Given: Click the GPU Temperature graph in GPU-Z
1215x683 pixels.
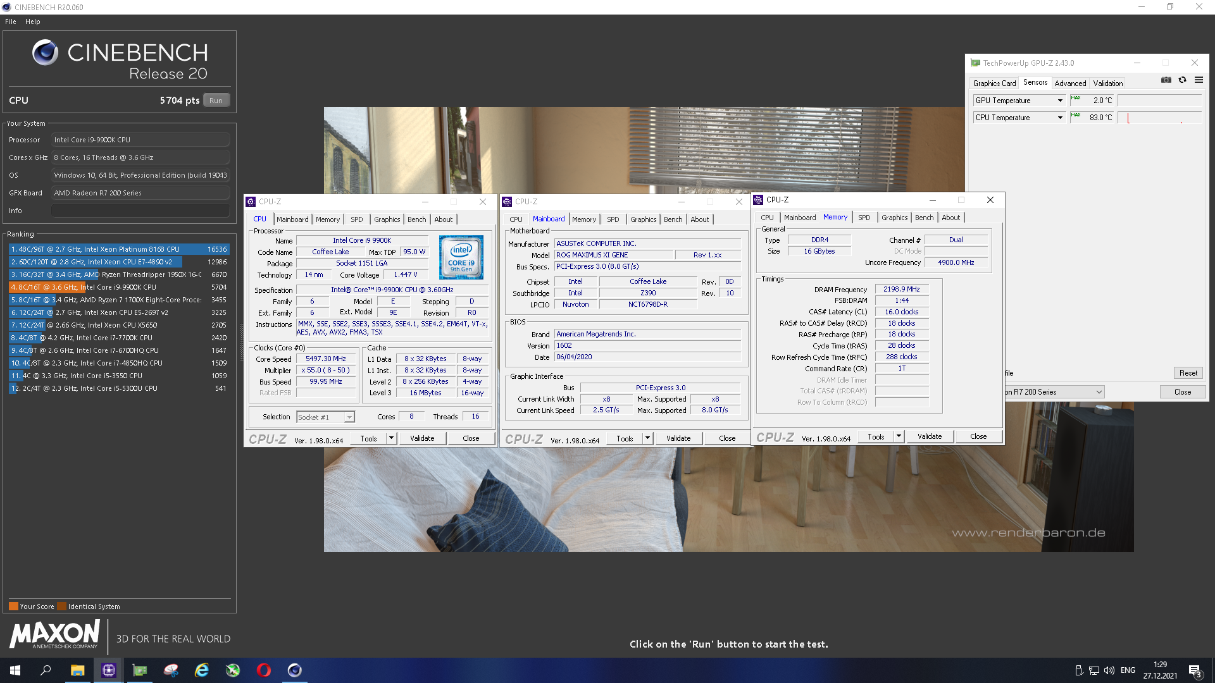Looking at the screenshot, I should [x=1160, y=101].
